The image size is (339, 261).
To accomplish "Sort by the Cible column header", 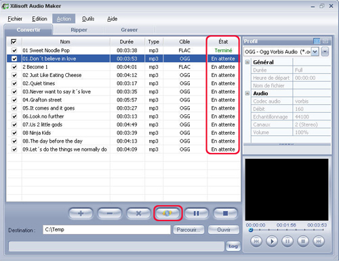I will point(185,42).
